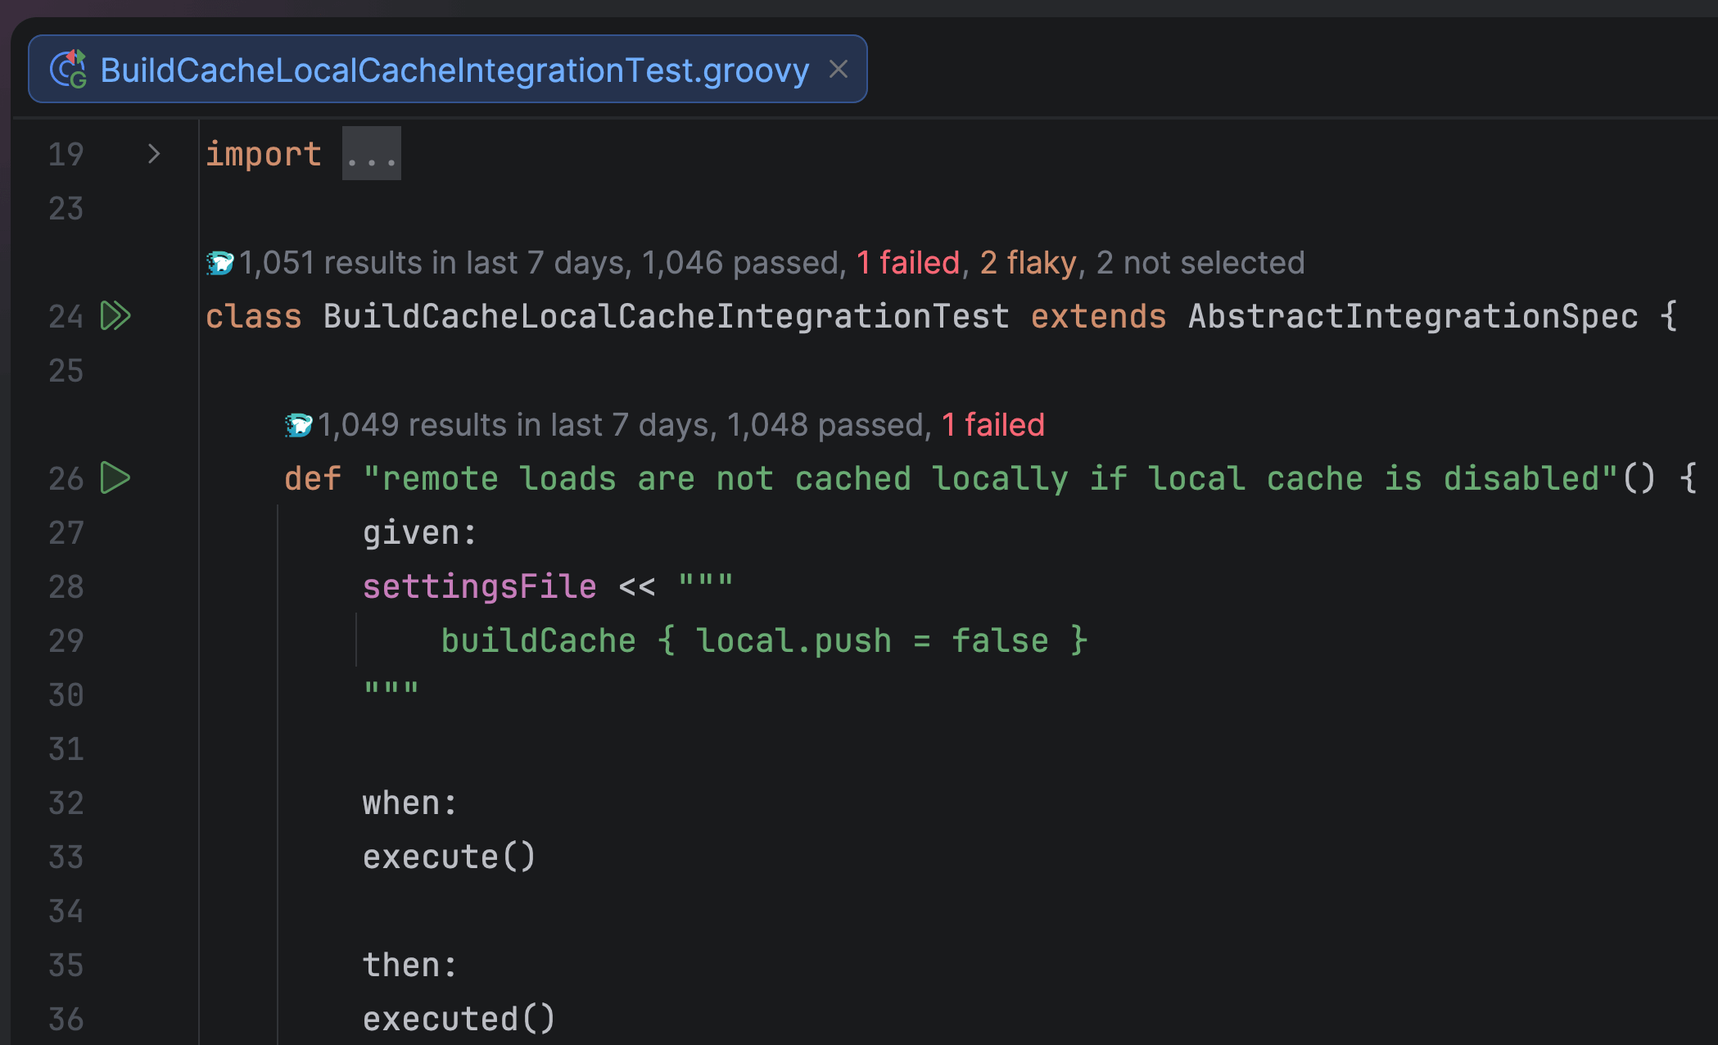Place caret on the settingsFile variable
This screenshot has width=1718, height=1045.
tap(479, 585)
